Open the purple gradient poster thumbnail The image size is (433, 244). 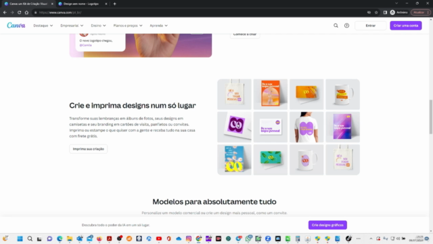click(342, 127)
